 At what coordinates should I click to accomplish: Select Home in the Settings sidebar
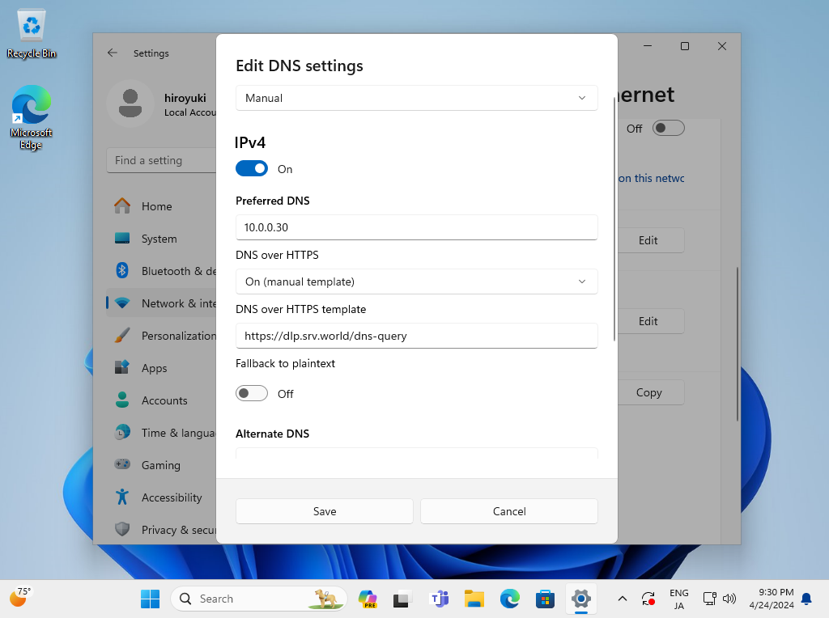pyautogui.click(x=156, y=206)
